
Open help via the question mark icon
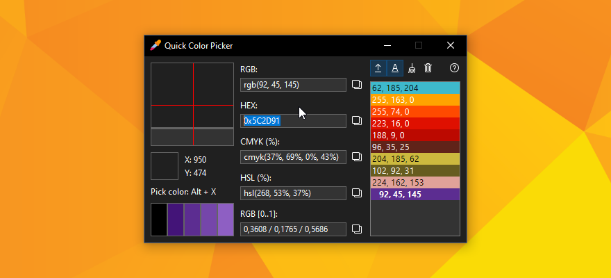(x=455, y=68)
